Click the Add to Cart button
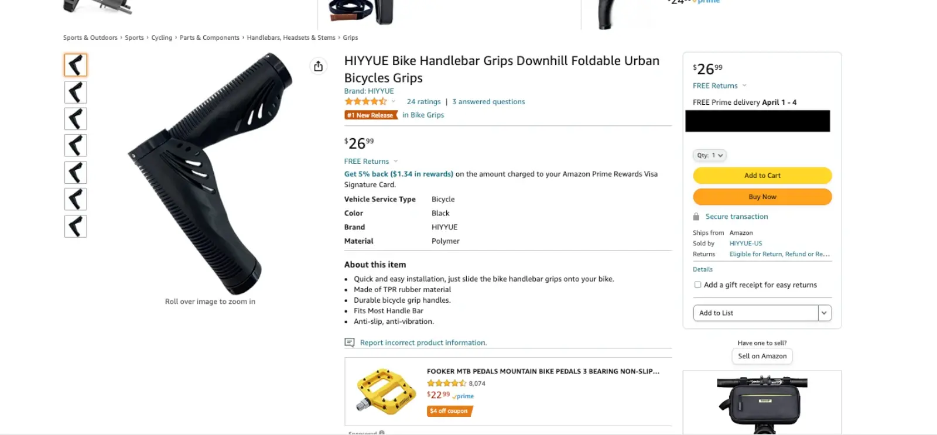This screenshot has width=937, height=435. [762, 175]
